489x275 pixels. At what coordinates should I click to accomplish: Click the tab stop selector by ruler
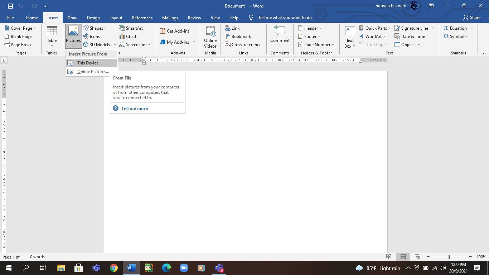pos(4,60)
